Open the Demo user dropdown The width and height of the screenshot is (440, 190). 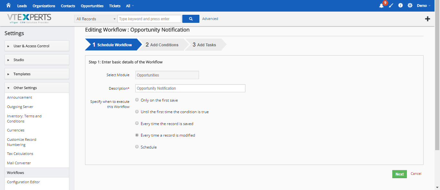[424, 5]
